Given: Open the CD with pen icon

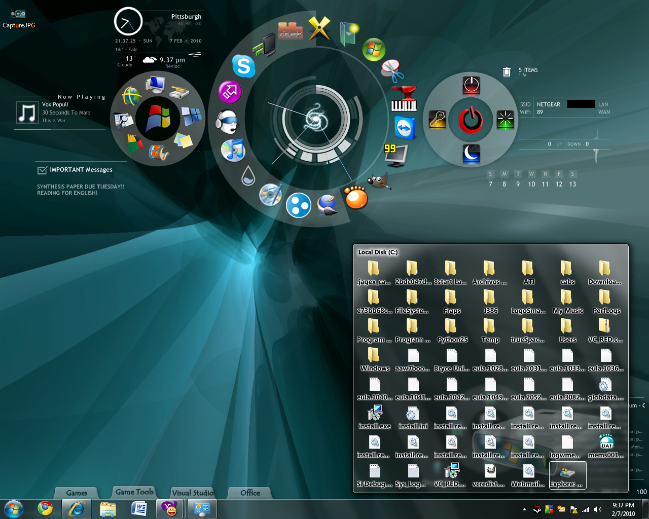Looking at the screenshot, I should pos(270,195).
